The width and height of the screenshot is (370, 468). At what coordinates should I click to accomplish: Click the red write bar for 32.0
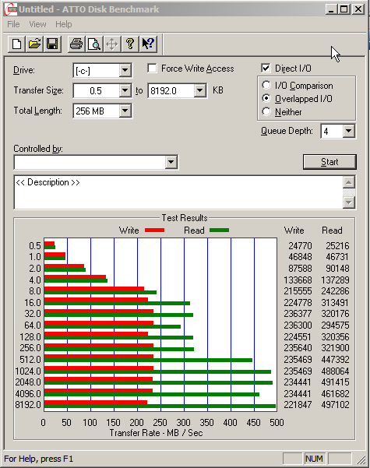pyautogui.click(x=99, y=311)
